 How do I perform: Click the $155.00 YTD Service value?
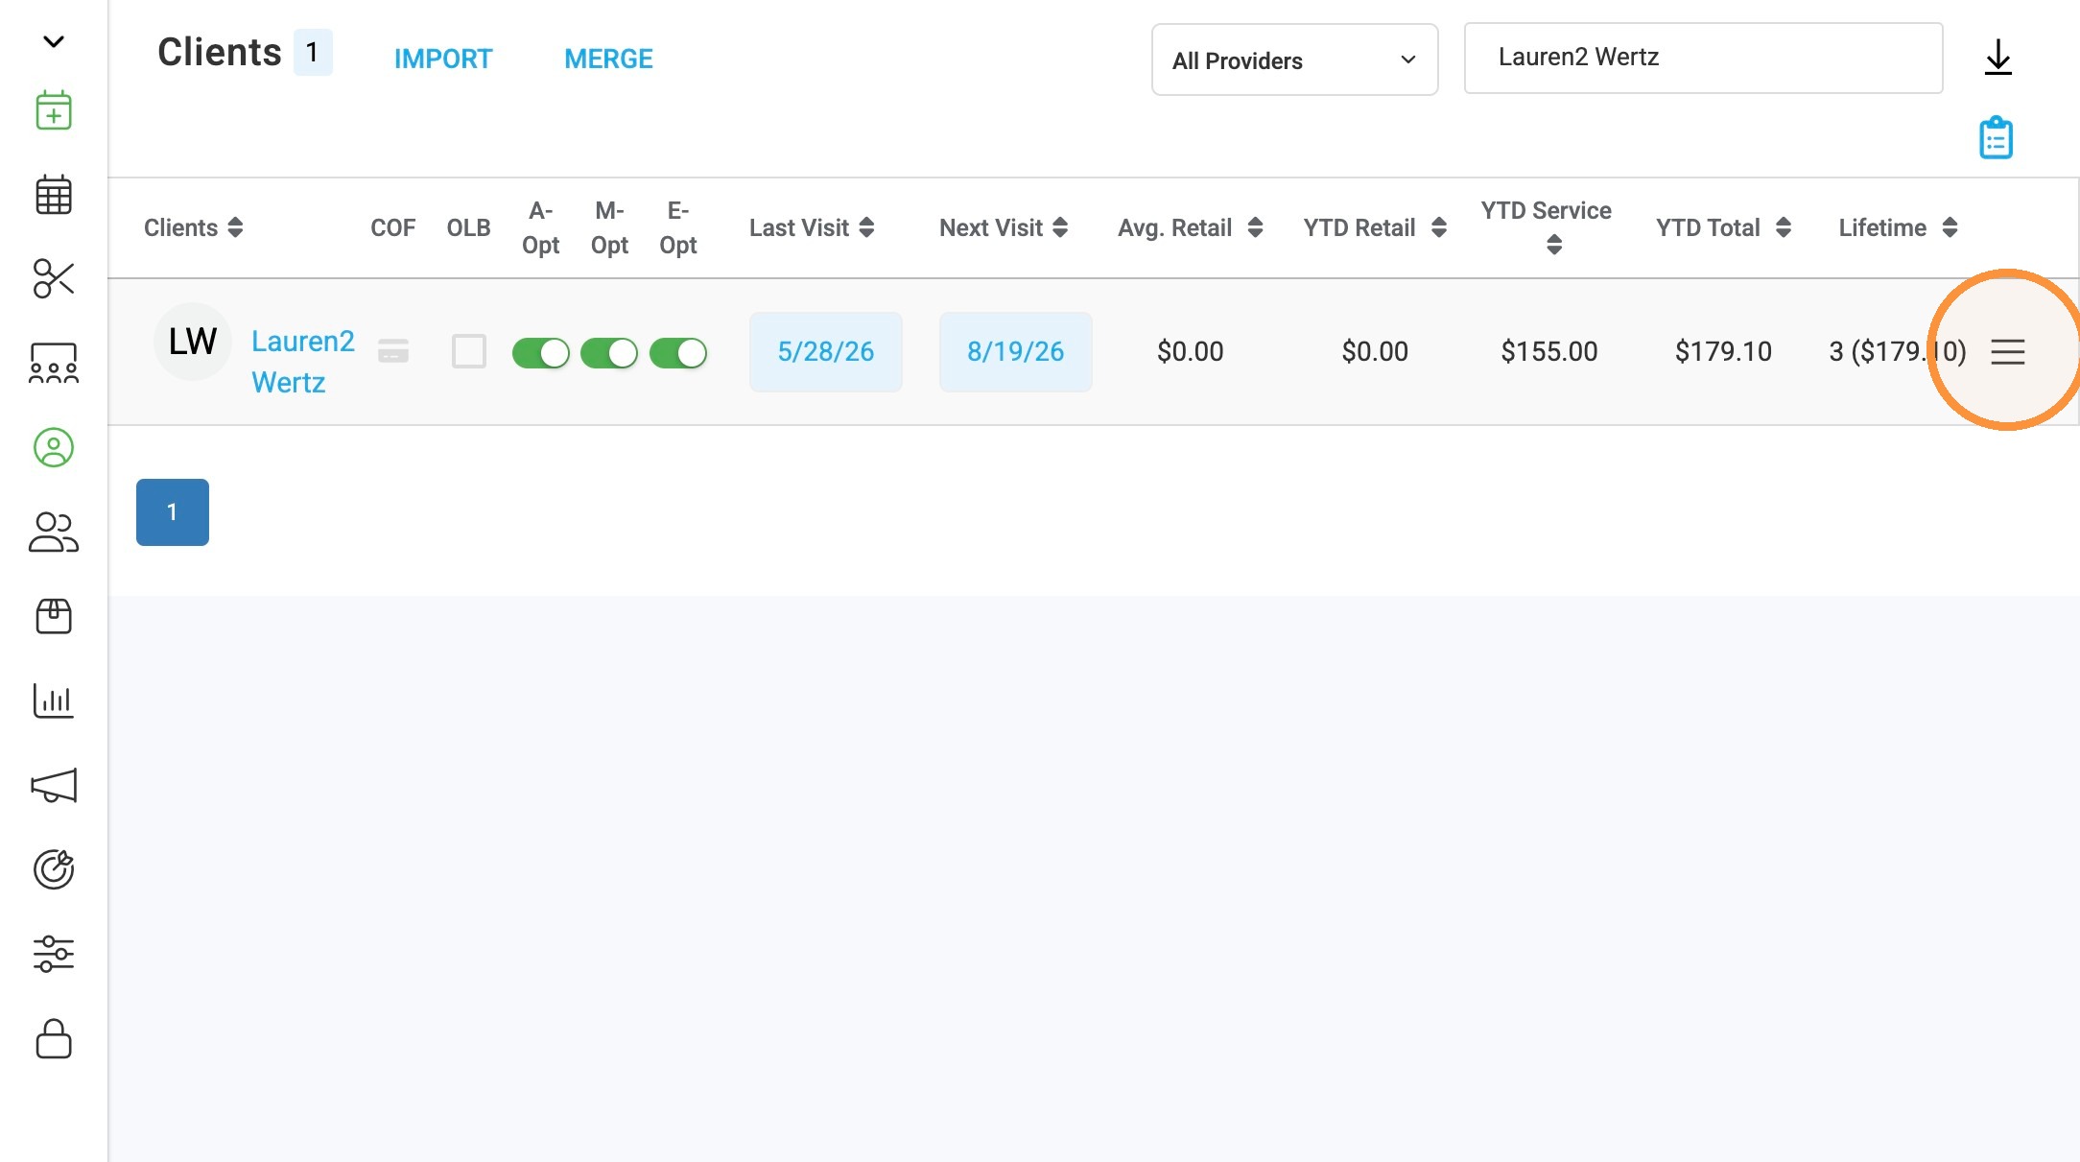click(x=1549, y=351)
